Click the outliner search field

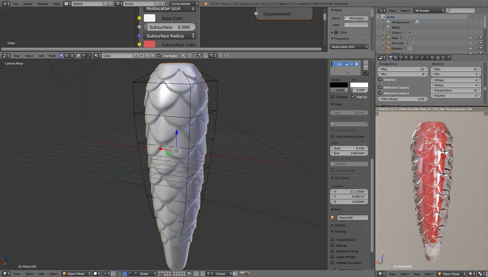click(461, 10)
